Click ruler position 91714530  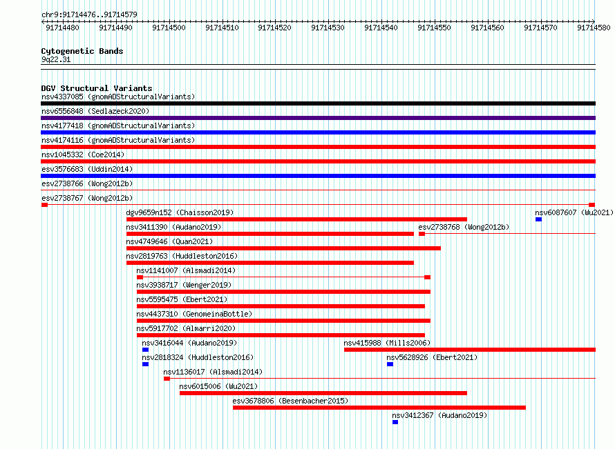(328, 28)
